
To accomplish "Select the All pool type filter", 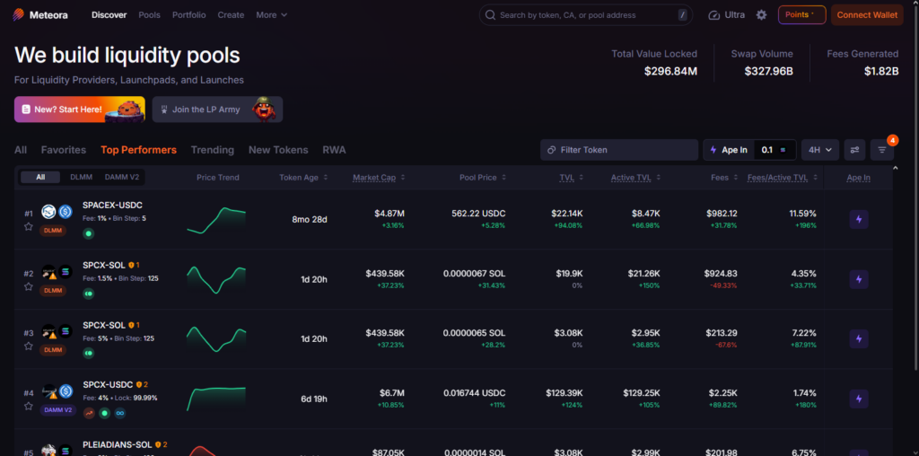I will [x=40, y=177].
